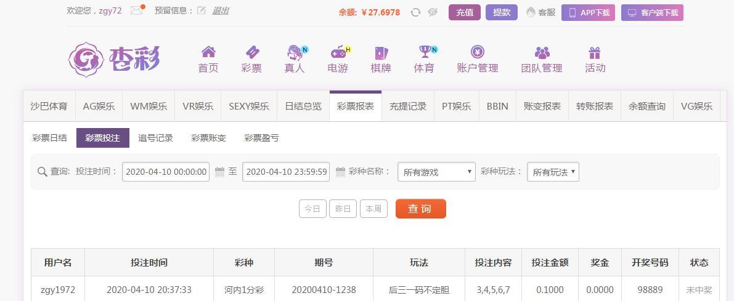Click the 退出 logout link

(x=220, y=10)
